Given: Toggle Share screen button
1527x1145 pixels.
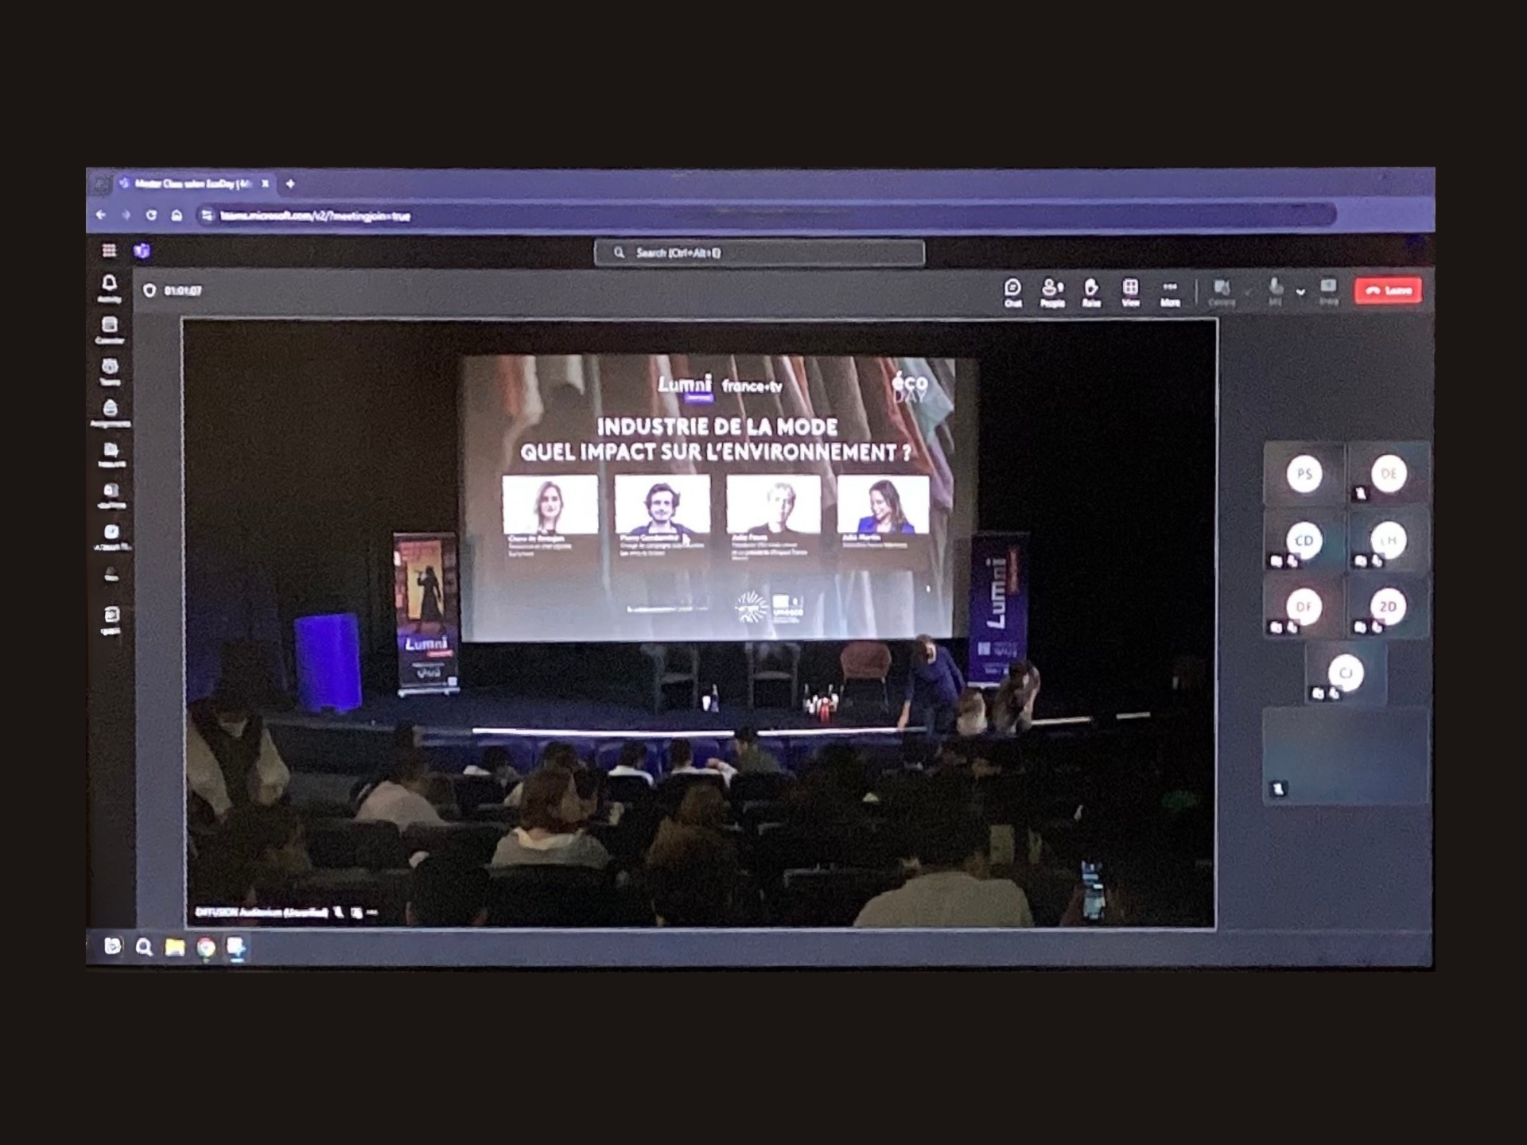Looking at the screenshot, I should [x=1328, y=290].
